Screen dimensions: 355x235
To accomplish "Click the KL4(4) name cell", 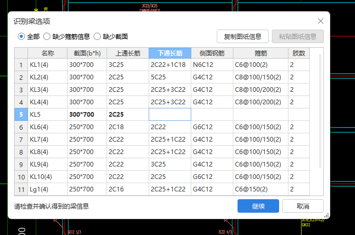I will click(x=47, y=102).
